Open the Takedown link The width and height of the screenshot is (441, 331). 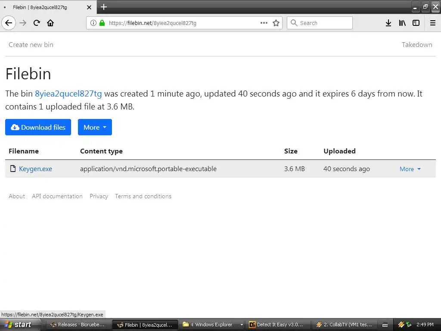coord(417,45)
